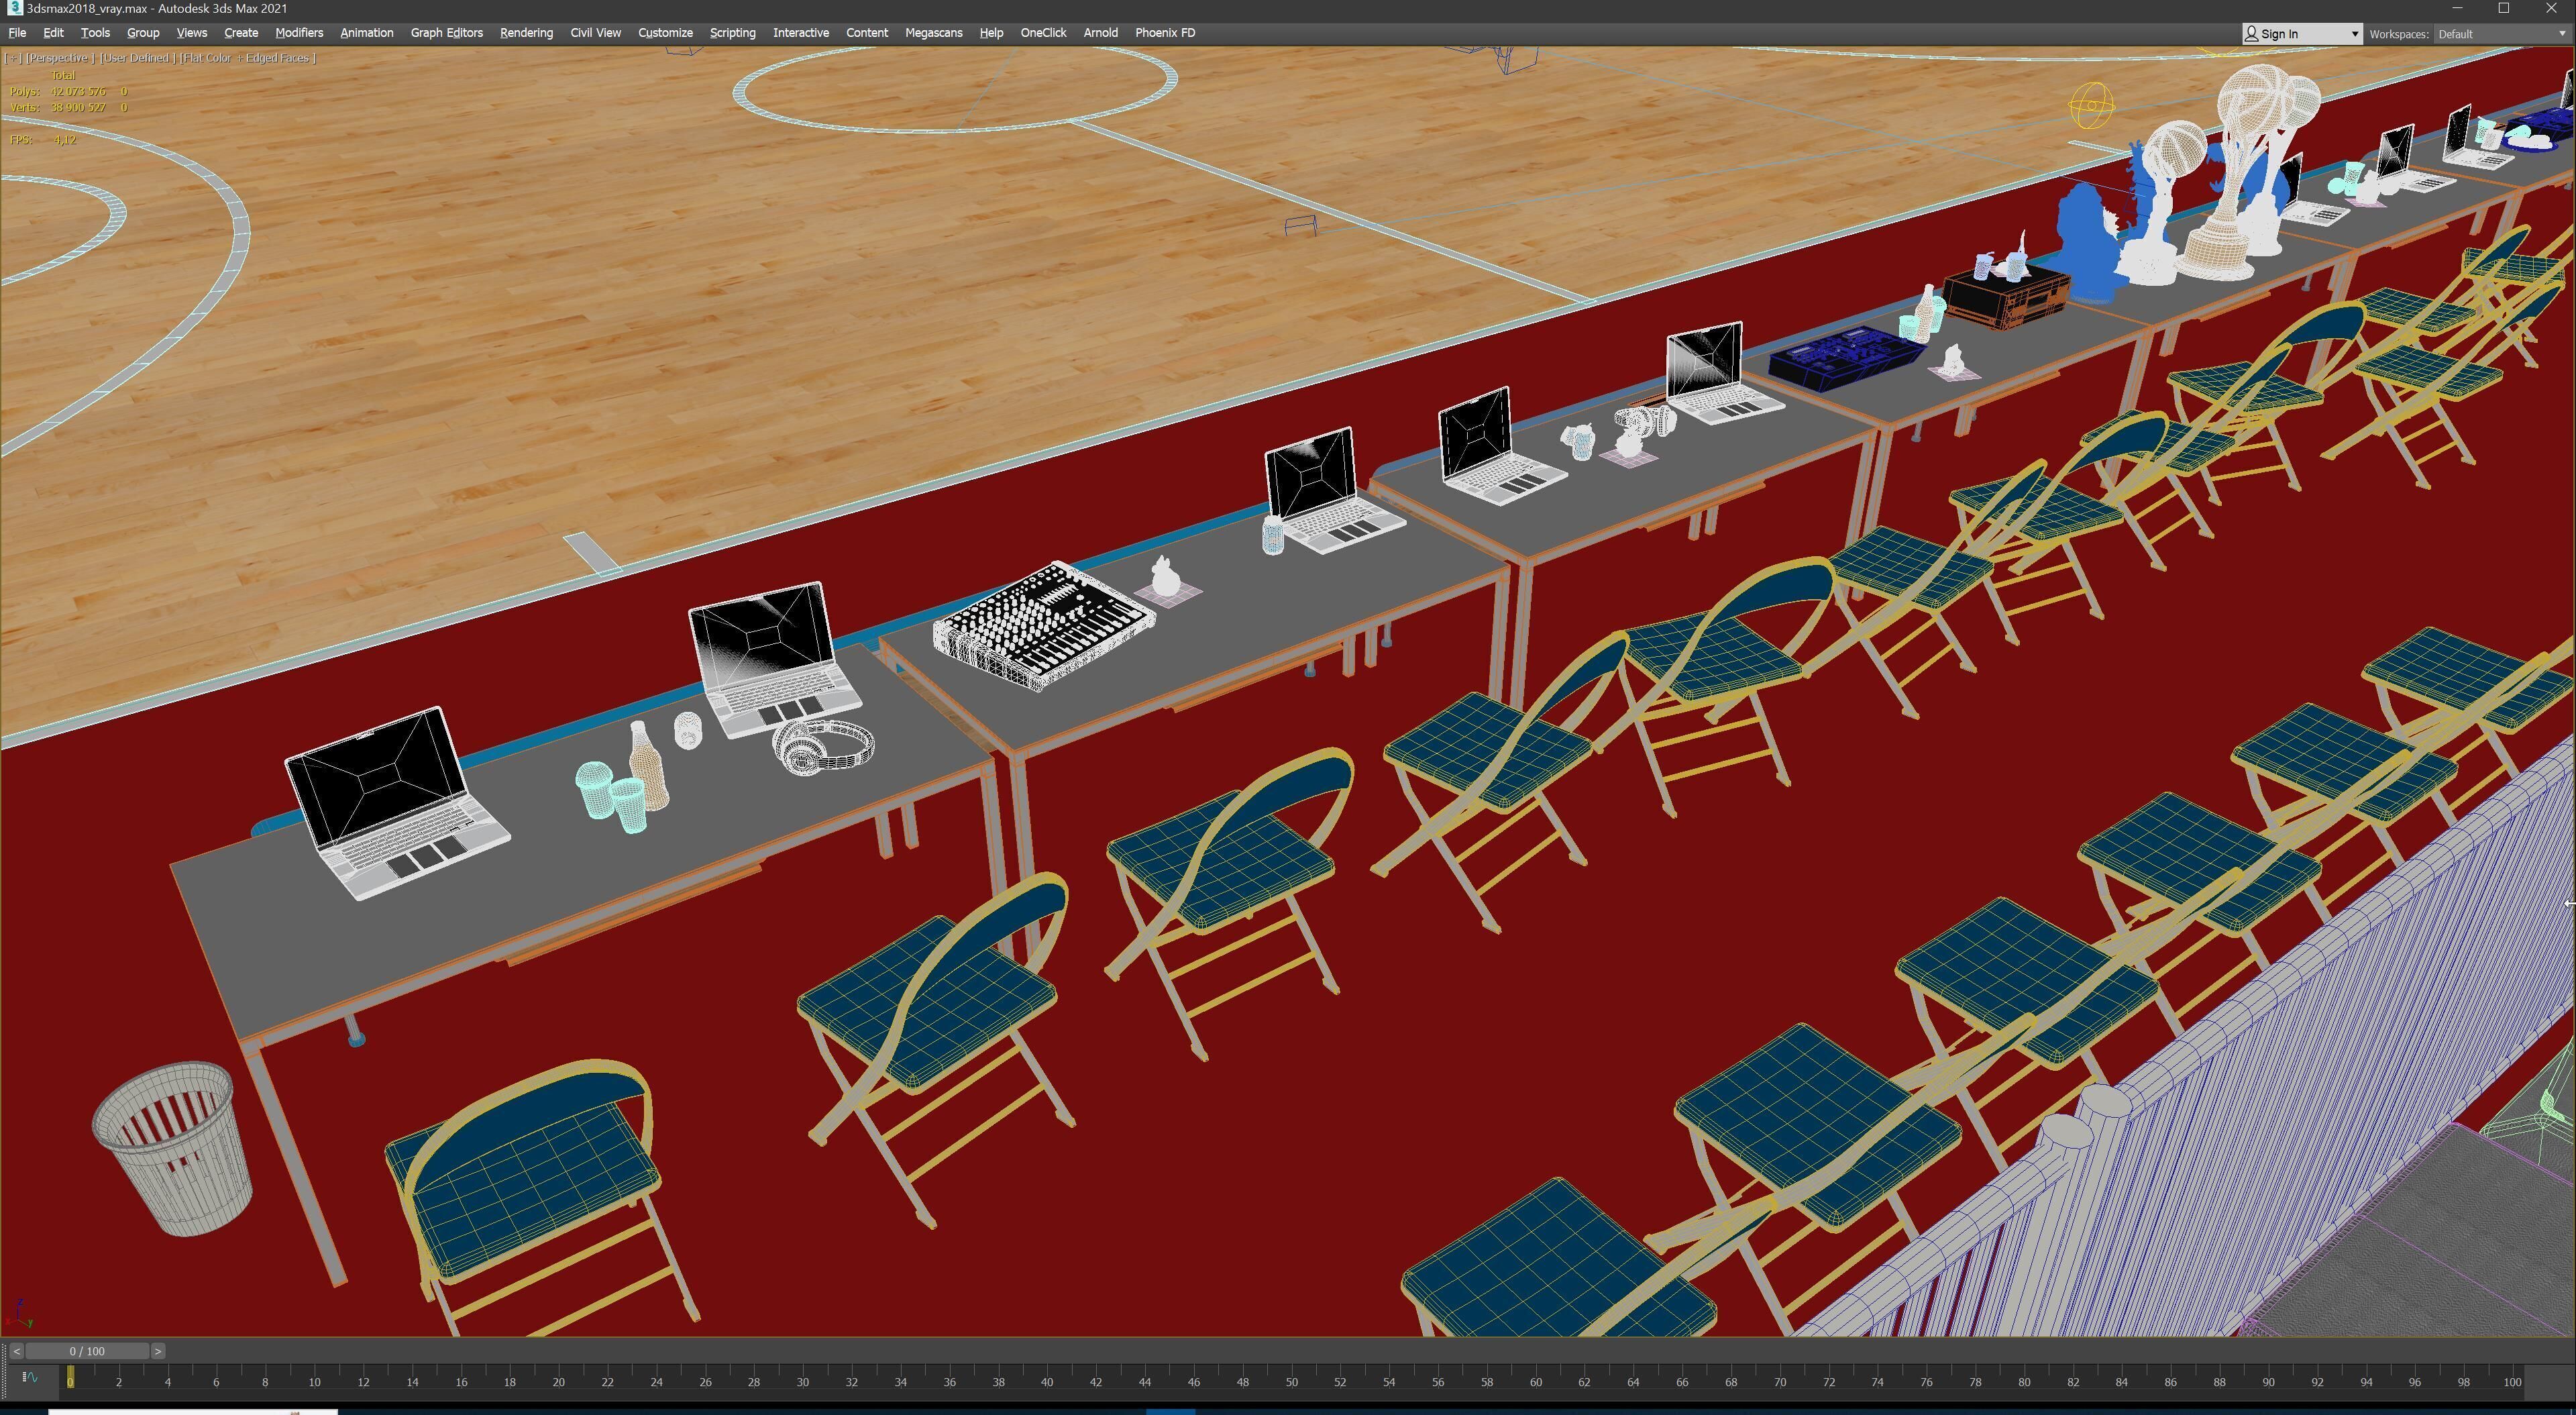
Task: Open the Arnold menu
Action: click(x=1100, y=33)
